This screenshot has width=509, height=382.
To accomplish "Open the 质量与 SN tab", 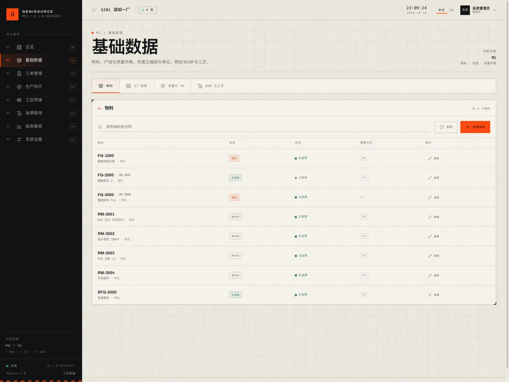I will pos(172,86).
